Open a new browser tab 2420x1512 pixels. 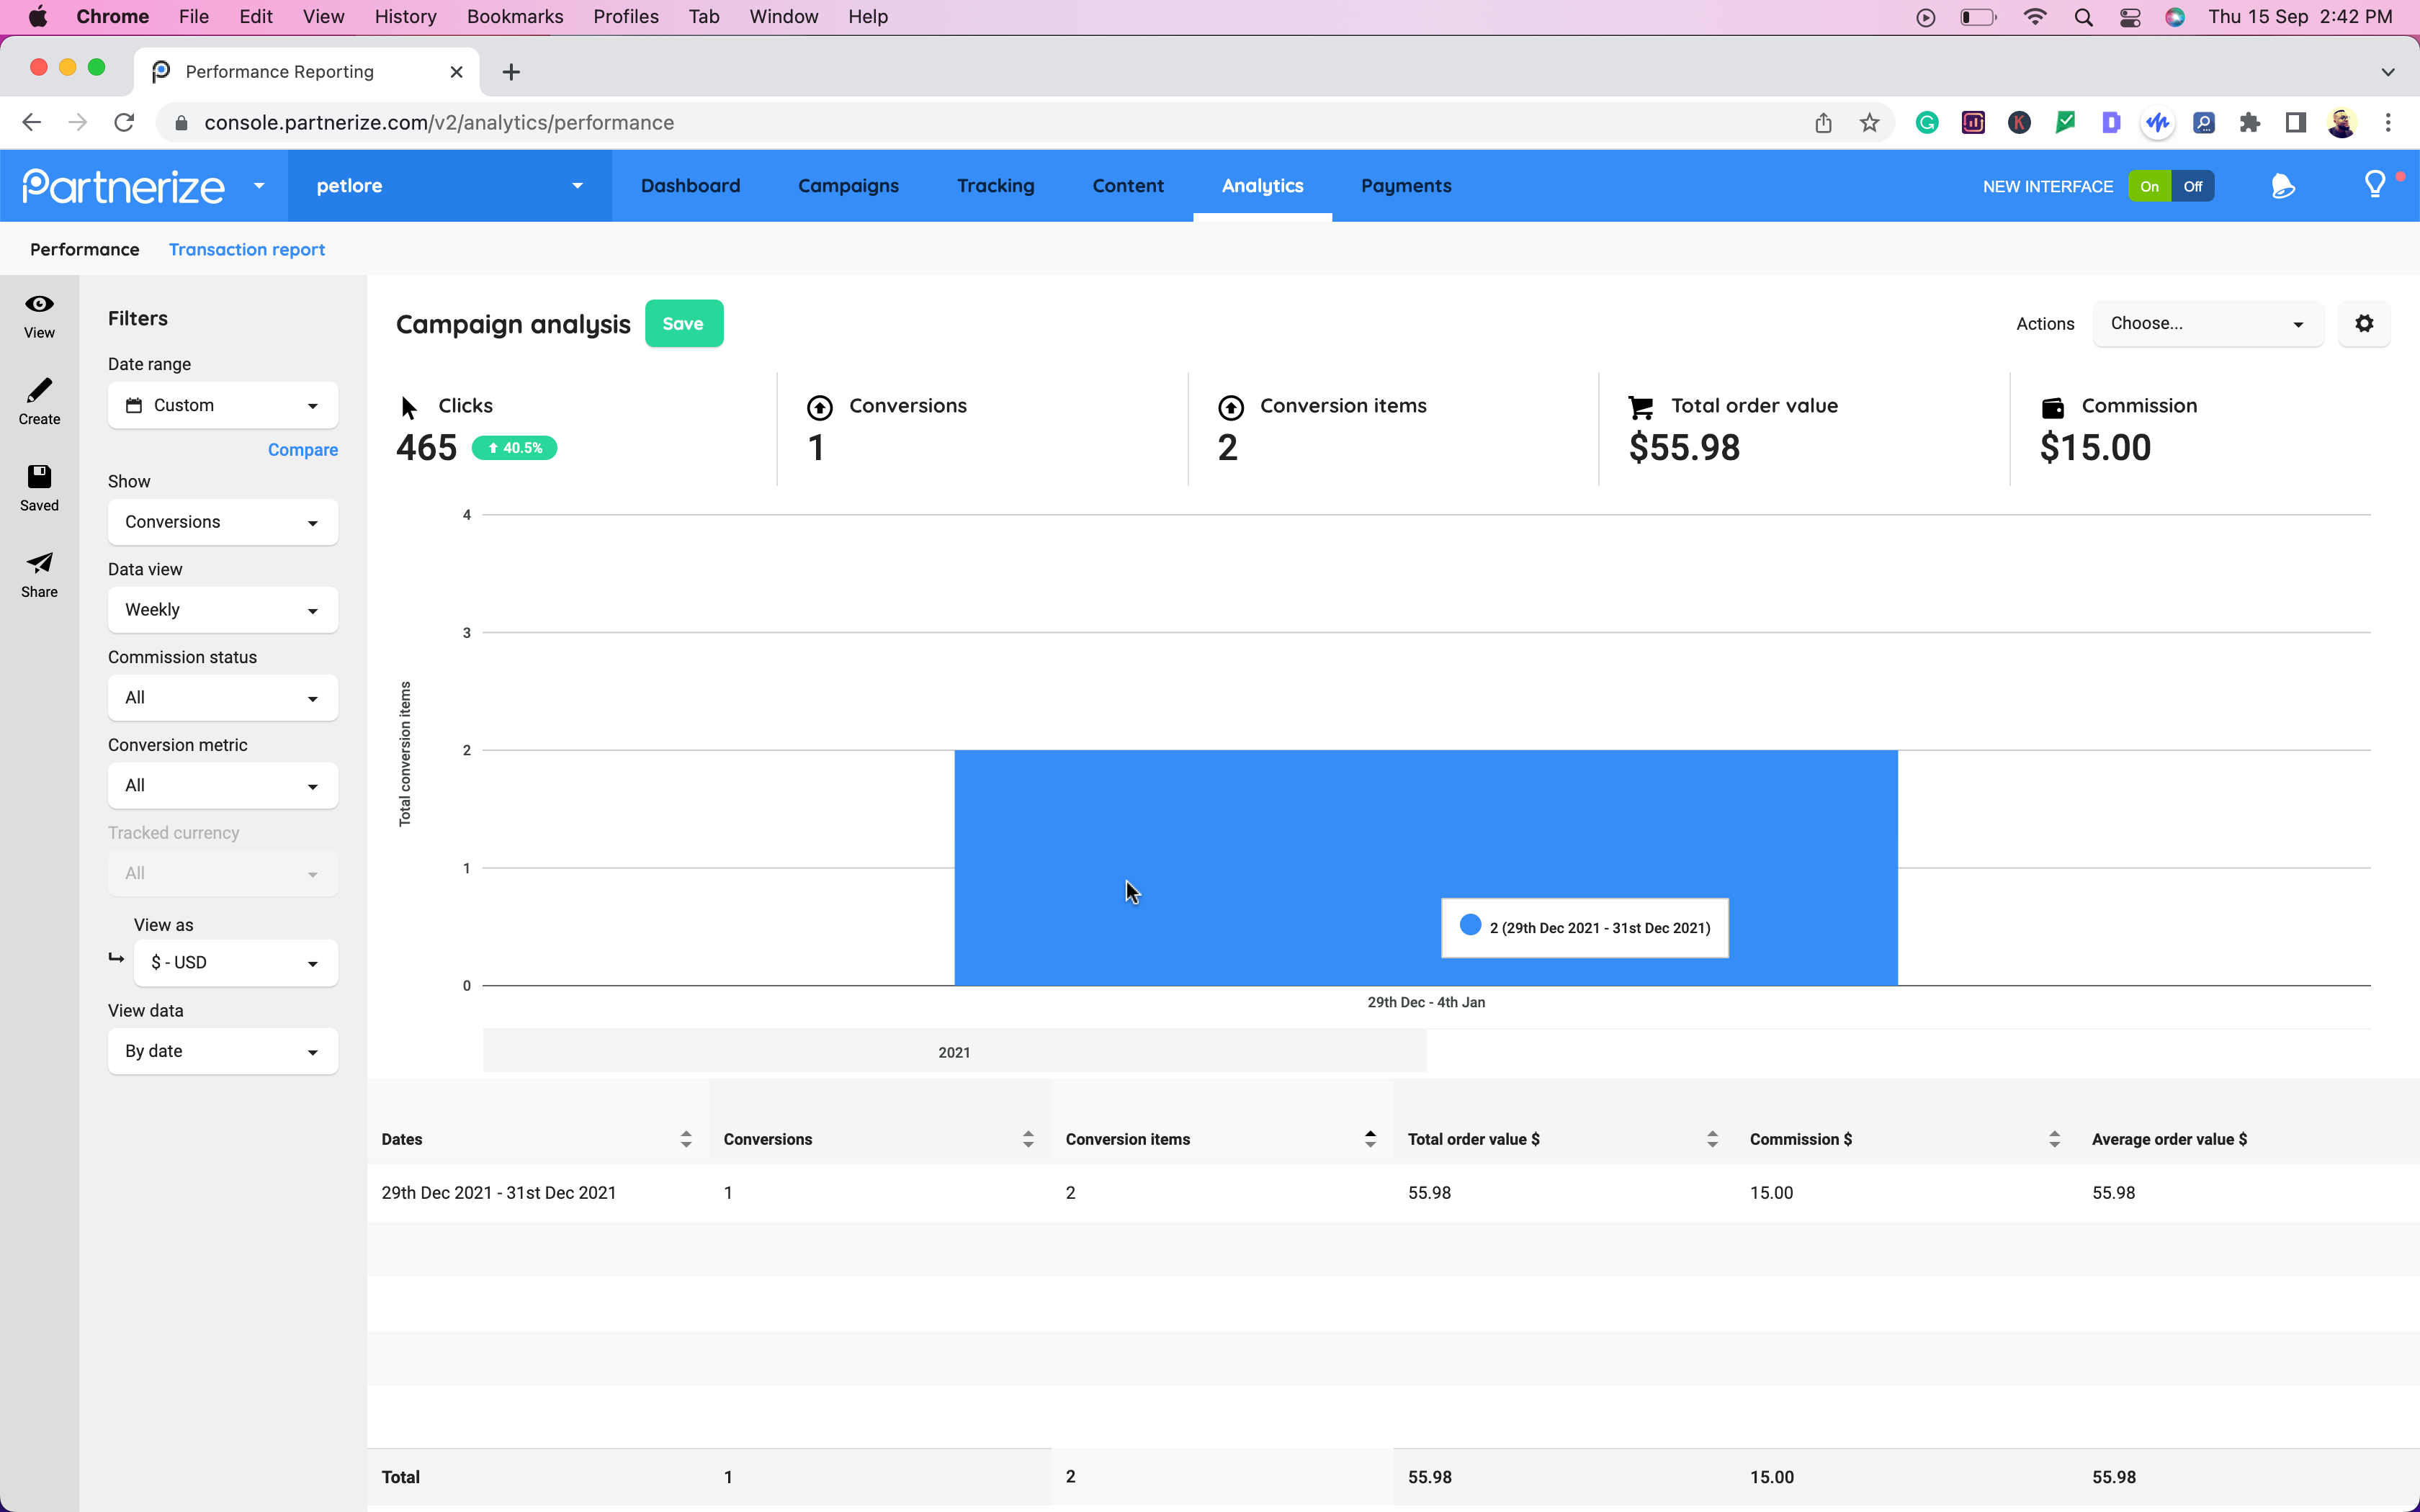click(511, 72)
